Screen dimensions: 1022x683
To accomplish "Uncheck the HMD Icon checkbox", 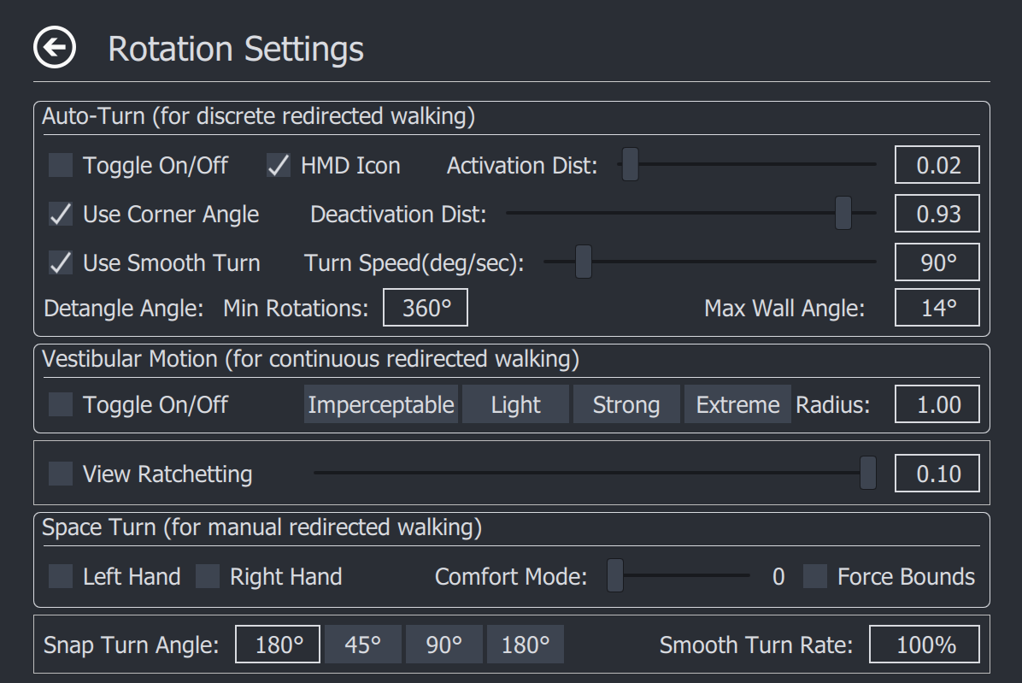I will click(279, 166).
